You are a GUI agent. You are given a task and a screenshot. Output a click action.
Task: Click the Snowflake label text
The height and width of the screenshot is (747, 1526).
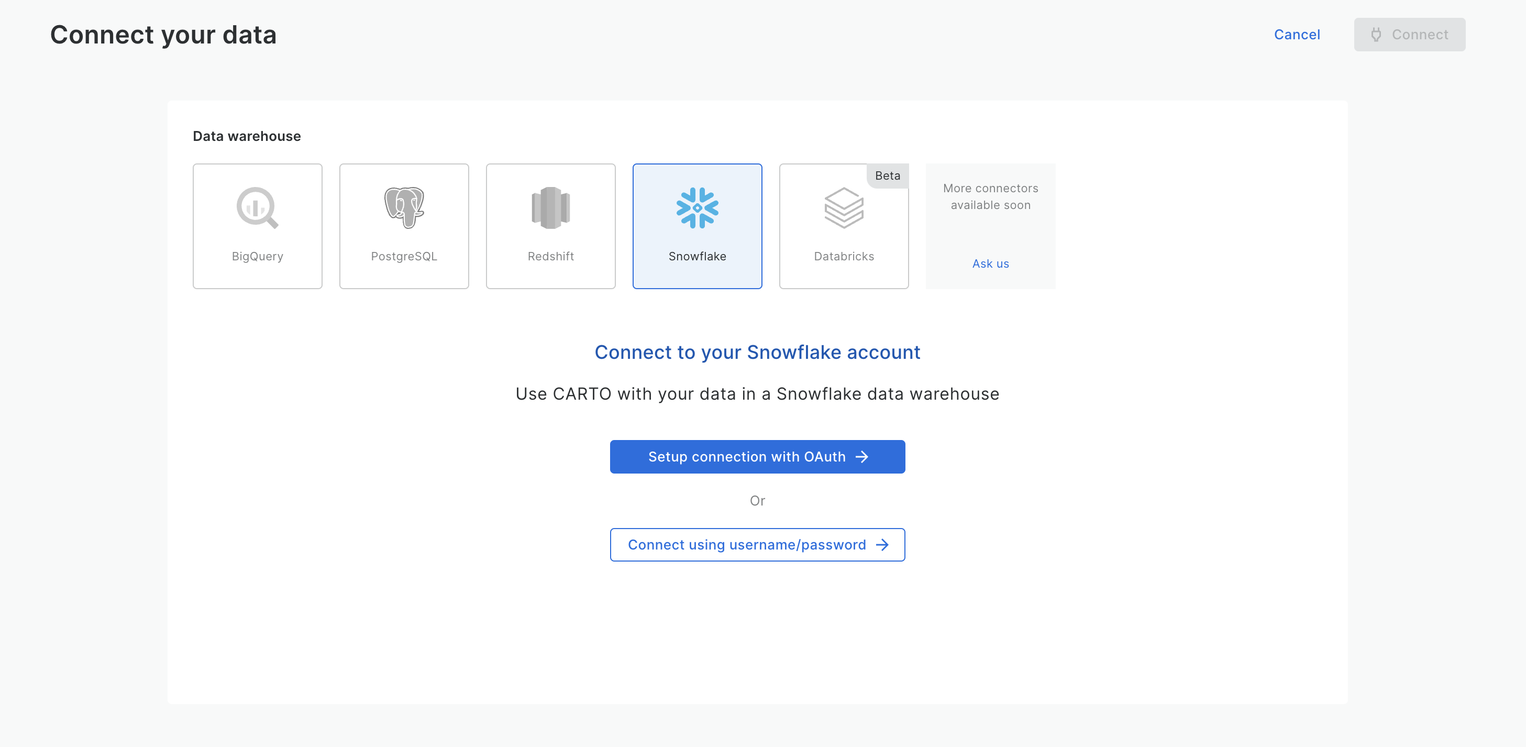[697, 257]
